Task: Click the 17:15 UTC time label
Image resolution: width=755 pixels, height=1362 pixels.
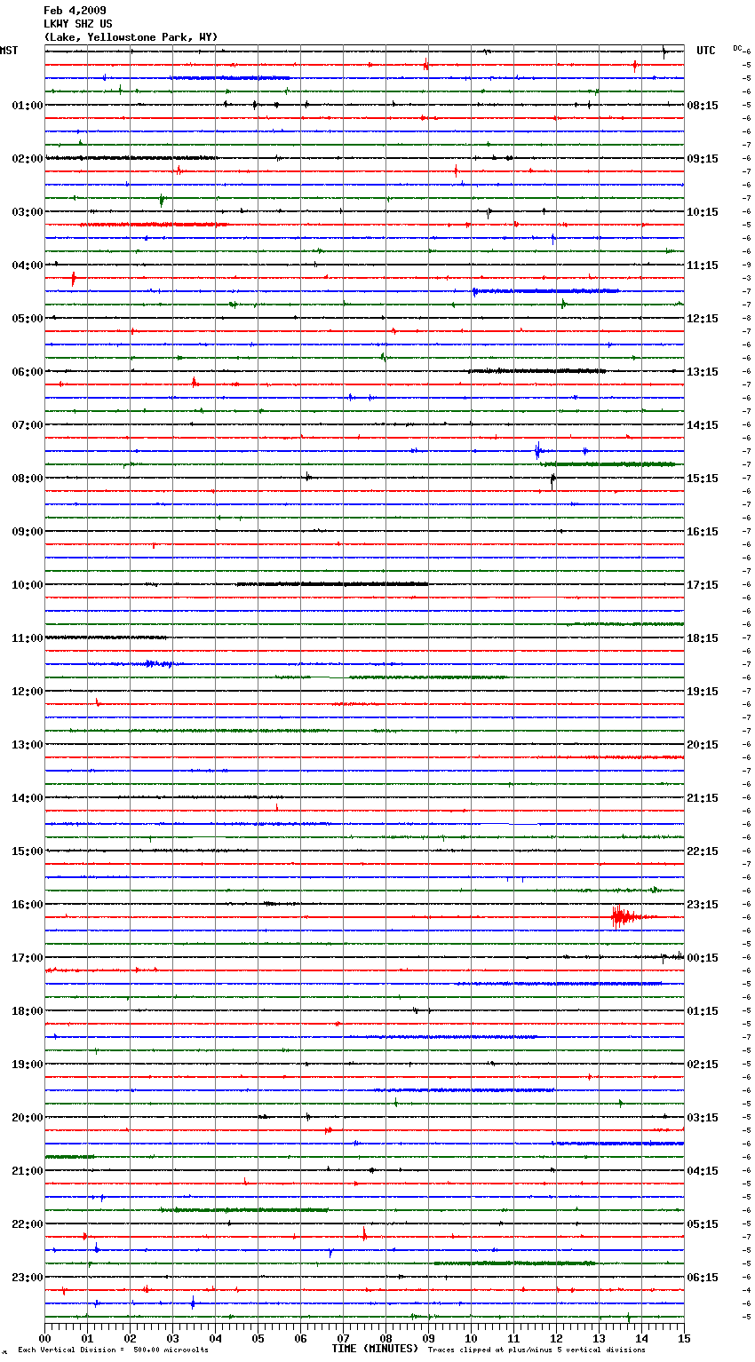Action: pos(703,585)
